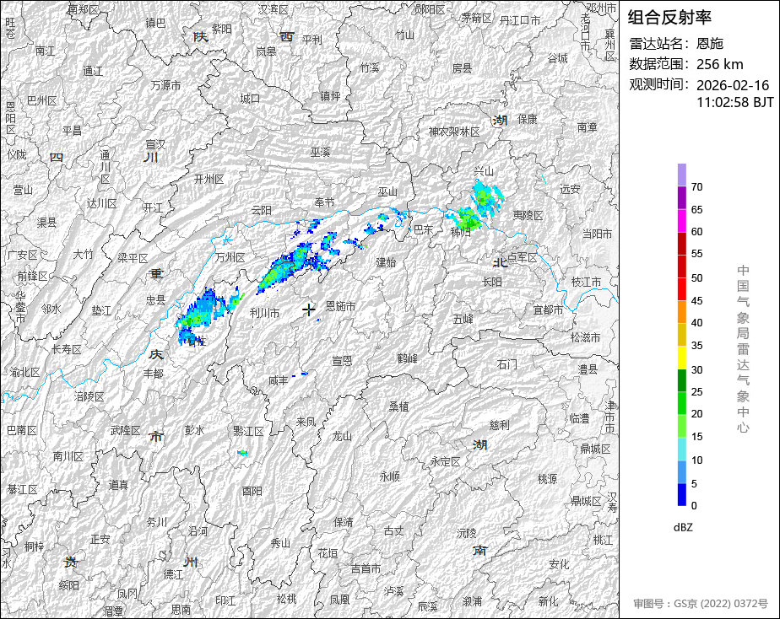Click the 利川市 map label
The width and height of the screenshot is (780, 619).
(x=265, y=313)
